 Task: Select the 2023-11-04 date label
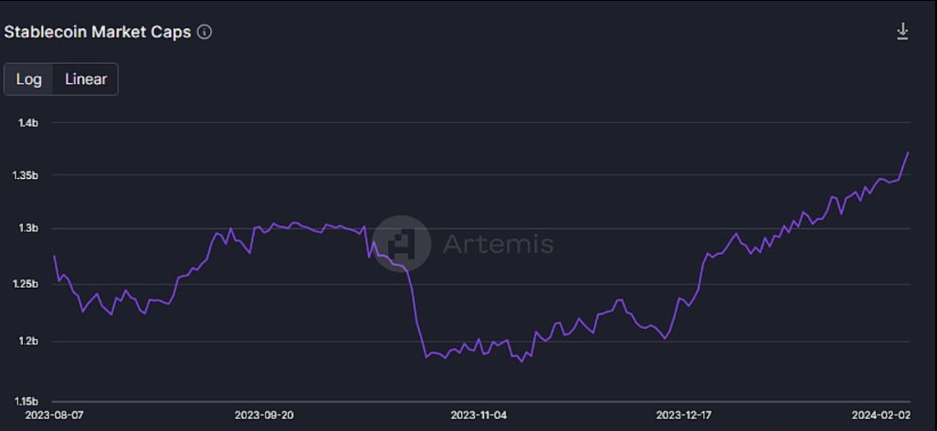[x=480, y=415]
